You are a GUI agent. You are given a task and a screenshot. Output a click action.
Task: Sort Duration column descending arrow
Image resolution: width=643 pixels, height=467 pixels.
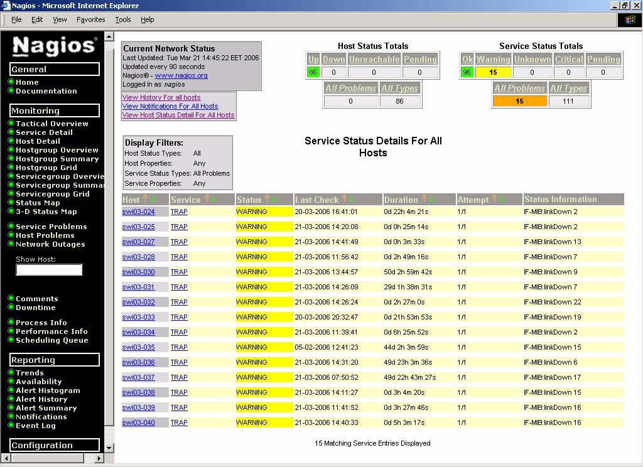[431, 199]
